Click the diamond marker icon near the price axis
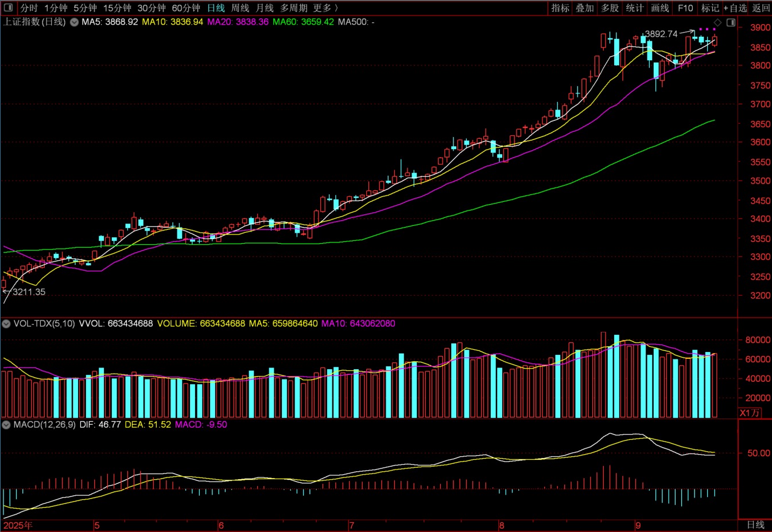 tap(717, 22)
